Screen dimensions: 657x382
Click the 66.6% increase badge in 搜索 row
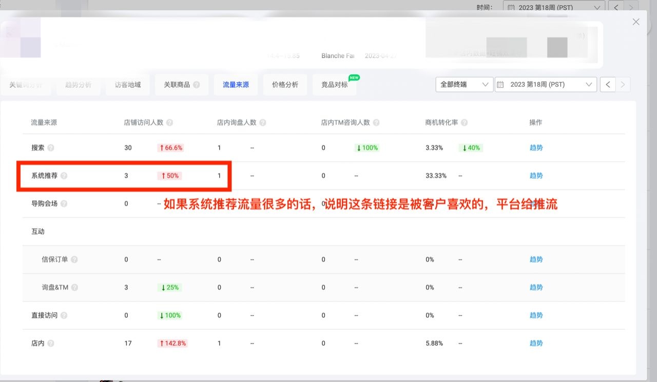coord(170,148)
